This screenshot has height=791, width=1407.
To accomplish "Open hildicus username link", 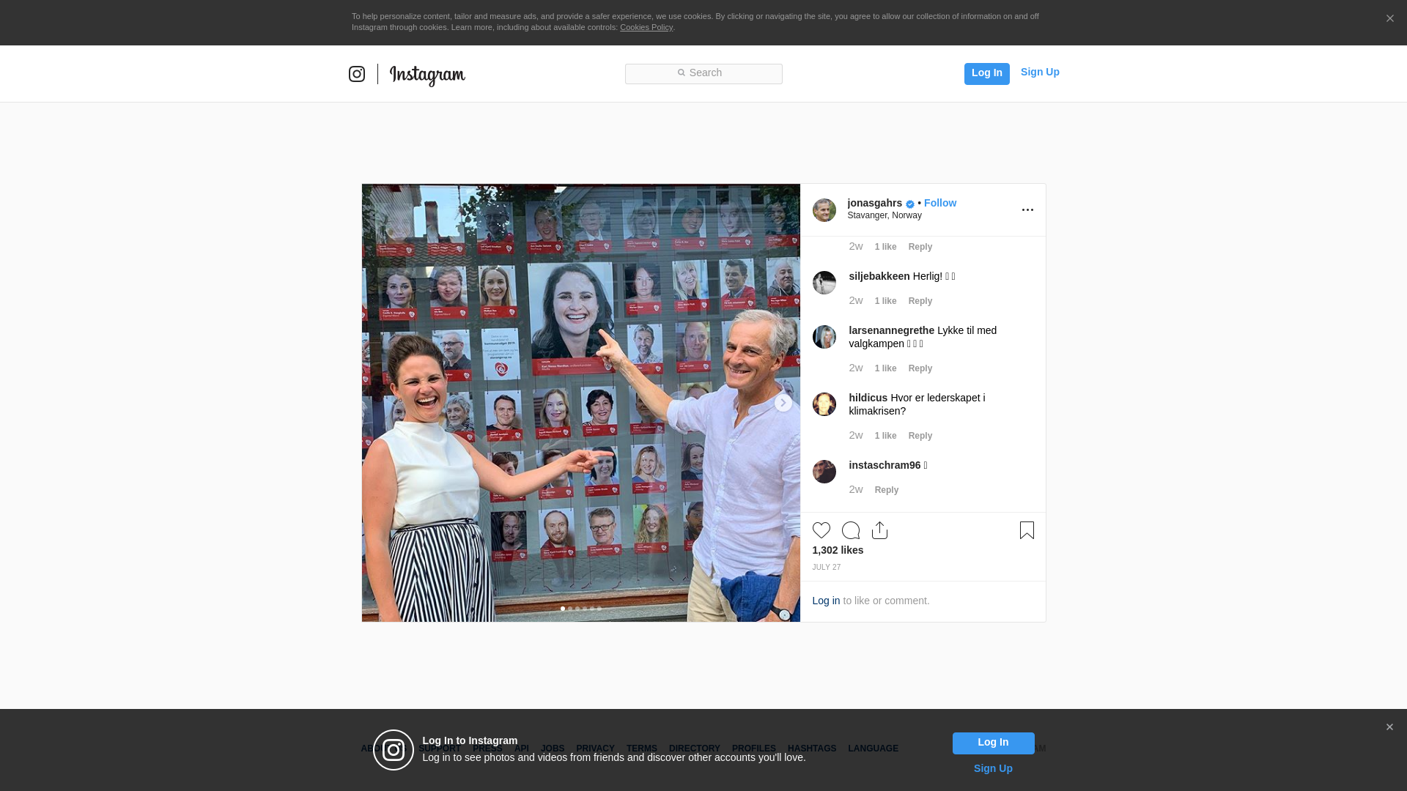I will coord(868,398).
